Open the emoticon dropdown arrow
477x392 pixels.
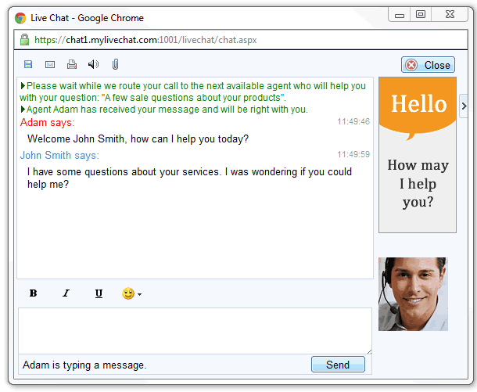(139, 294)
